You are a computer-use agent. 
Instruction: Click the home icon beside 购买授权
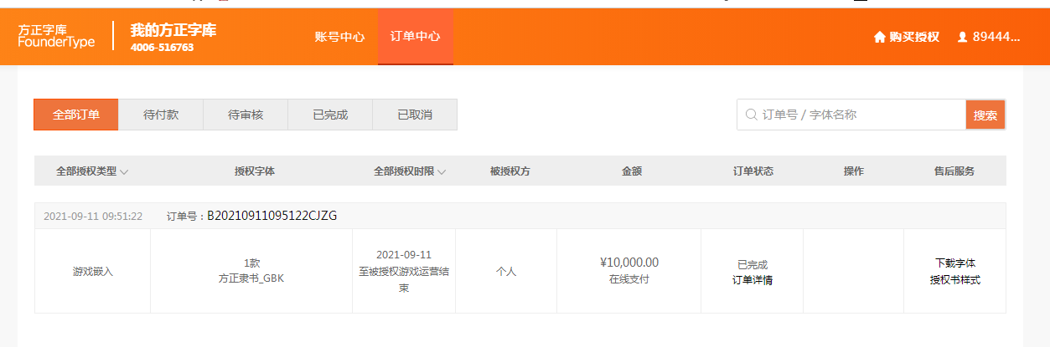(880, 37)
